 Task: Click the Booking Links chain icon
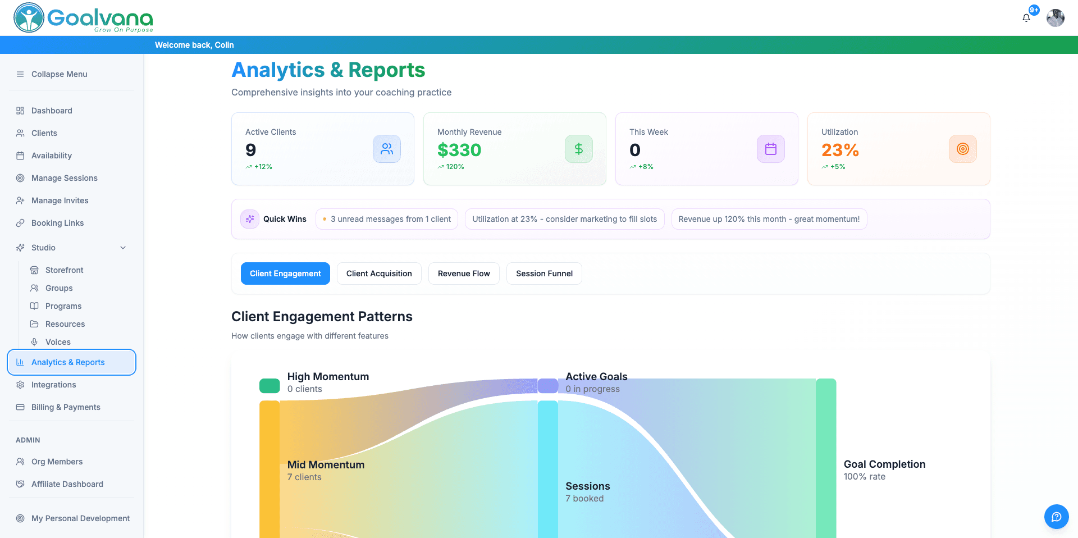click(x=20, y=223)
